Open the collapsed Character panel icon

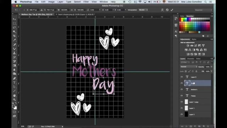tap(176, 31)
